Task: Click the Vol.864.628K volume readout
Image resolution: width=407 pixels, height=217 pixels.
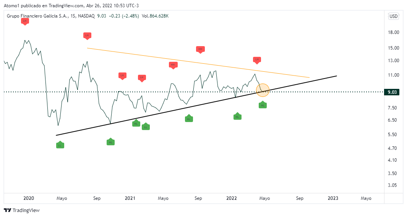Action: point(155,16)
